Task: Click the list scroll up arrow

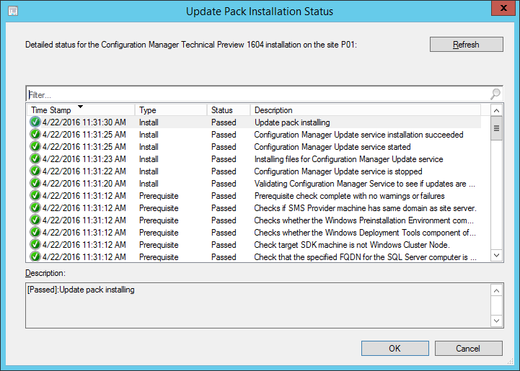Action: pyautogui.click(x=496, y=111)
